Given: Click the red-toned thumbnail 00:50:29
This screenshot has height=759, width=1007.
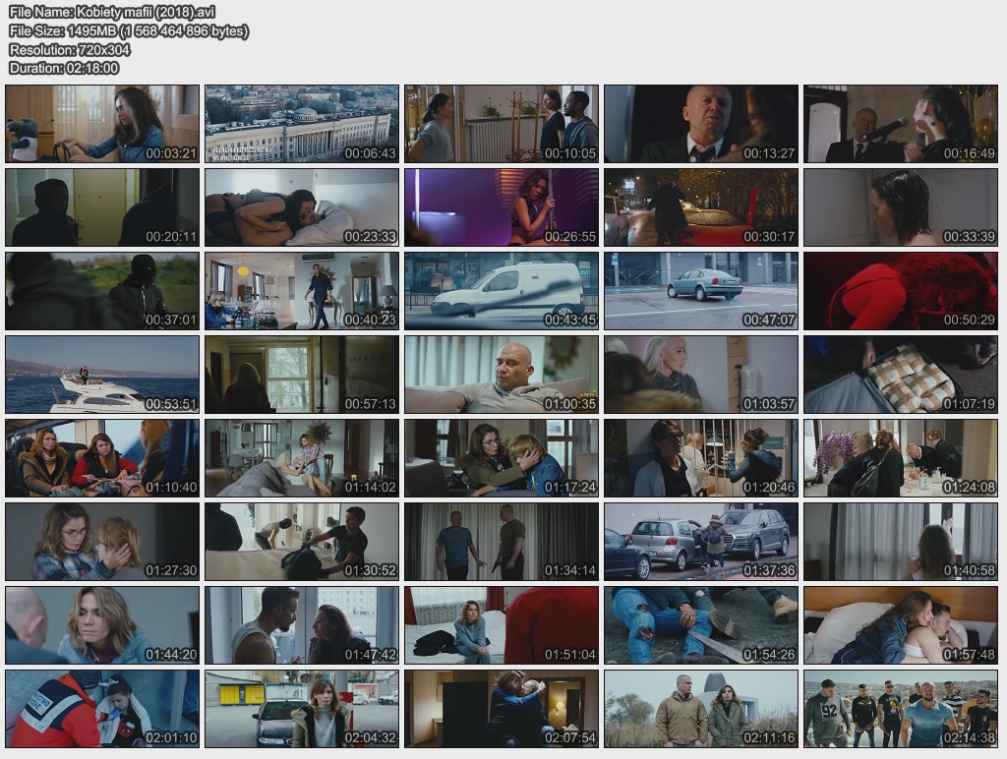Looking at the screenshot, I should click(x=901, y=291).
